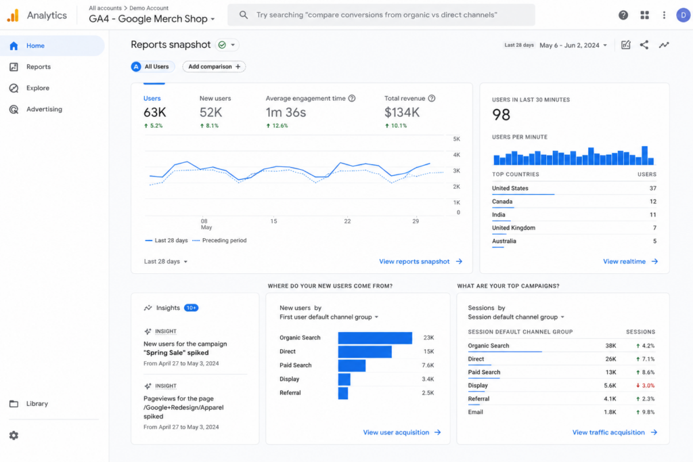Image resolution: width=693 pixels, height=462 pixels.
Task: Open the View realtime link
Action: click(630, 262)
